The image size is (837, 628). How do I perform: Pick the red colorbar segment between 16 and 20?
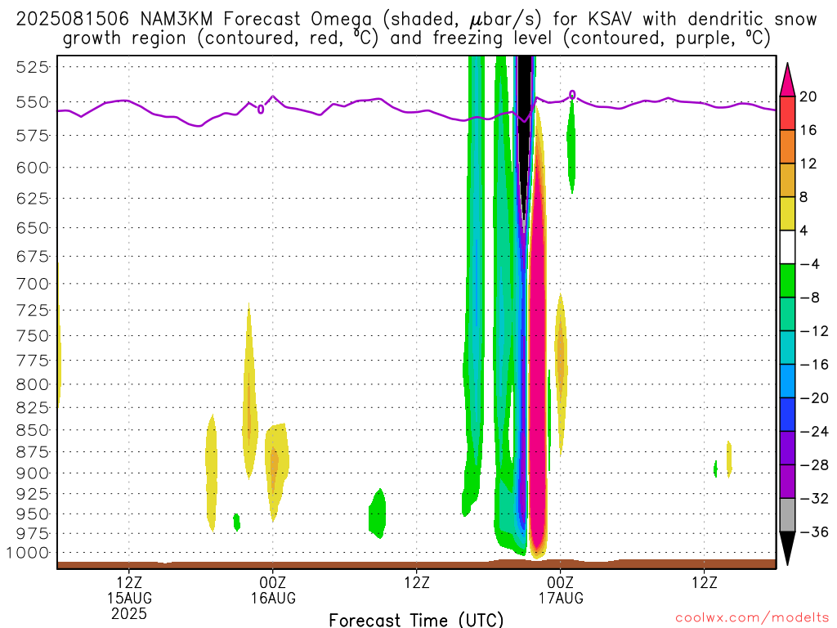tap(787, 113)
